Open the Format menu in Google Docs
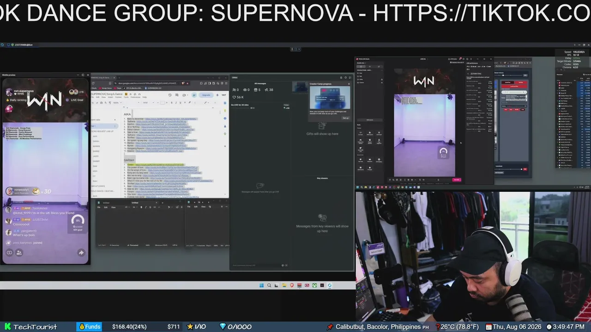 pyautogui.click(x=118, y=97)
